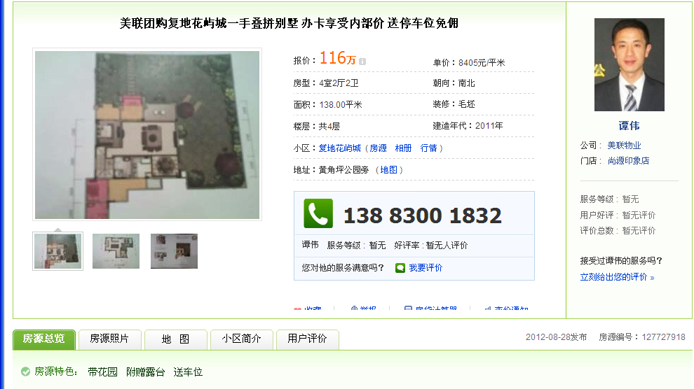Open the 用户评价 tab
The width and height of the screenshot is (694, 389).
pyautogui.click(x=307, y=339)
